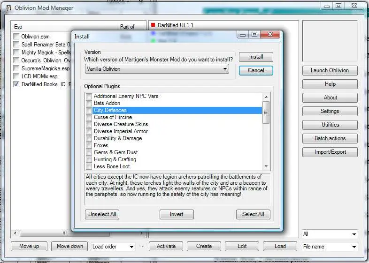Click the Activate button
This screenshot has height=263, width=369.
[166, 246]
